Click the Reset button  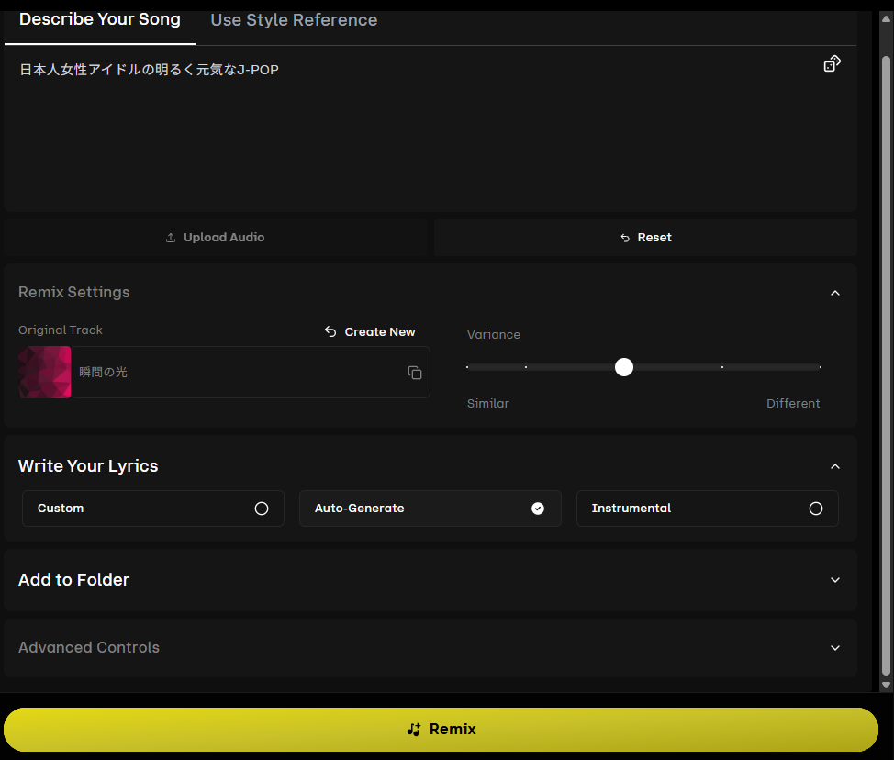645,237
